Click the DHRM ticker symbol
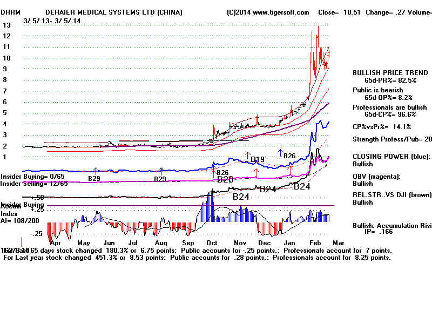432x324 pixels. 12,12
